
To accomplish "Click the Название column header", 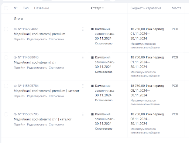I will click(x=42, y=8).
